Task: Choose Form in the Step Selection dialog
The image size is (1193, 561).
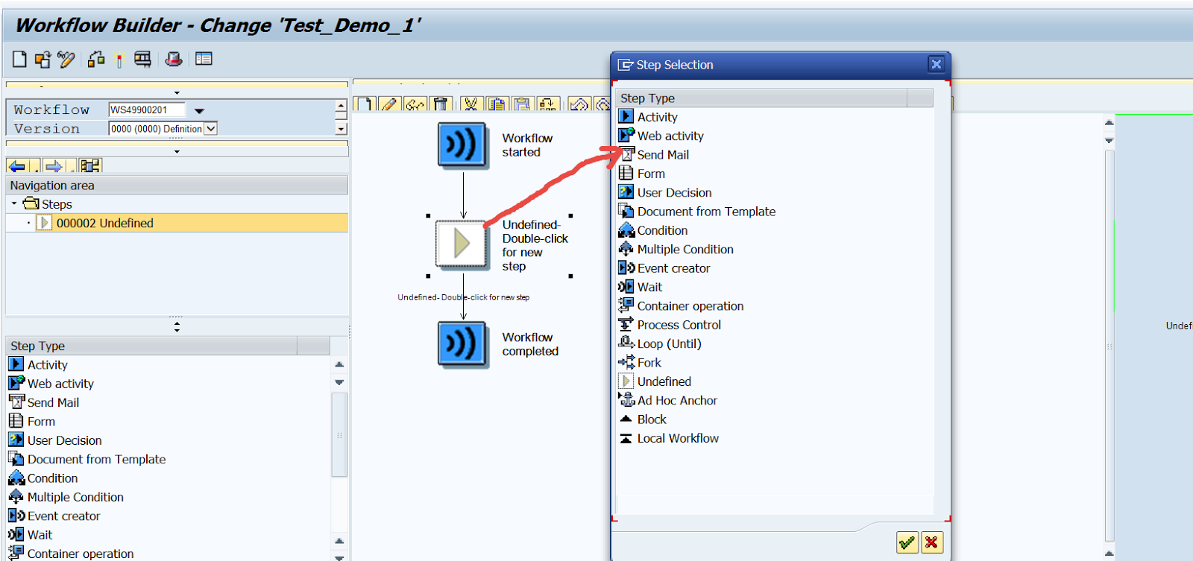Action: point(651,174)
